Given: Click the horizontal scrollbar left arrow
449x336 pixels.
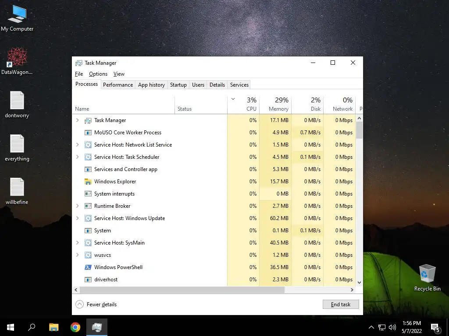Looking at the screenshot, I should pos(76,290).
